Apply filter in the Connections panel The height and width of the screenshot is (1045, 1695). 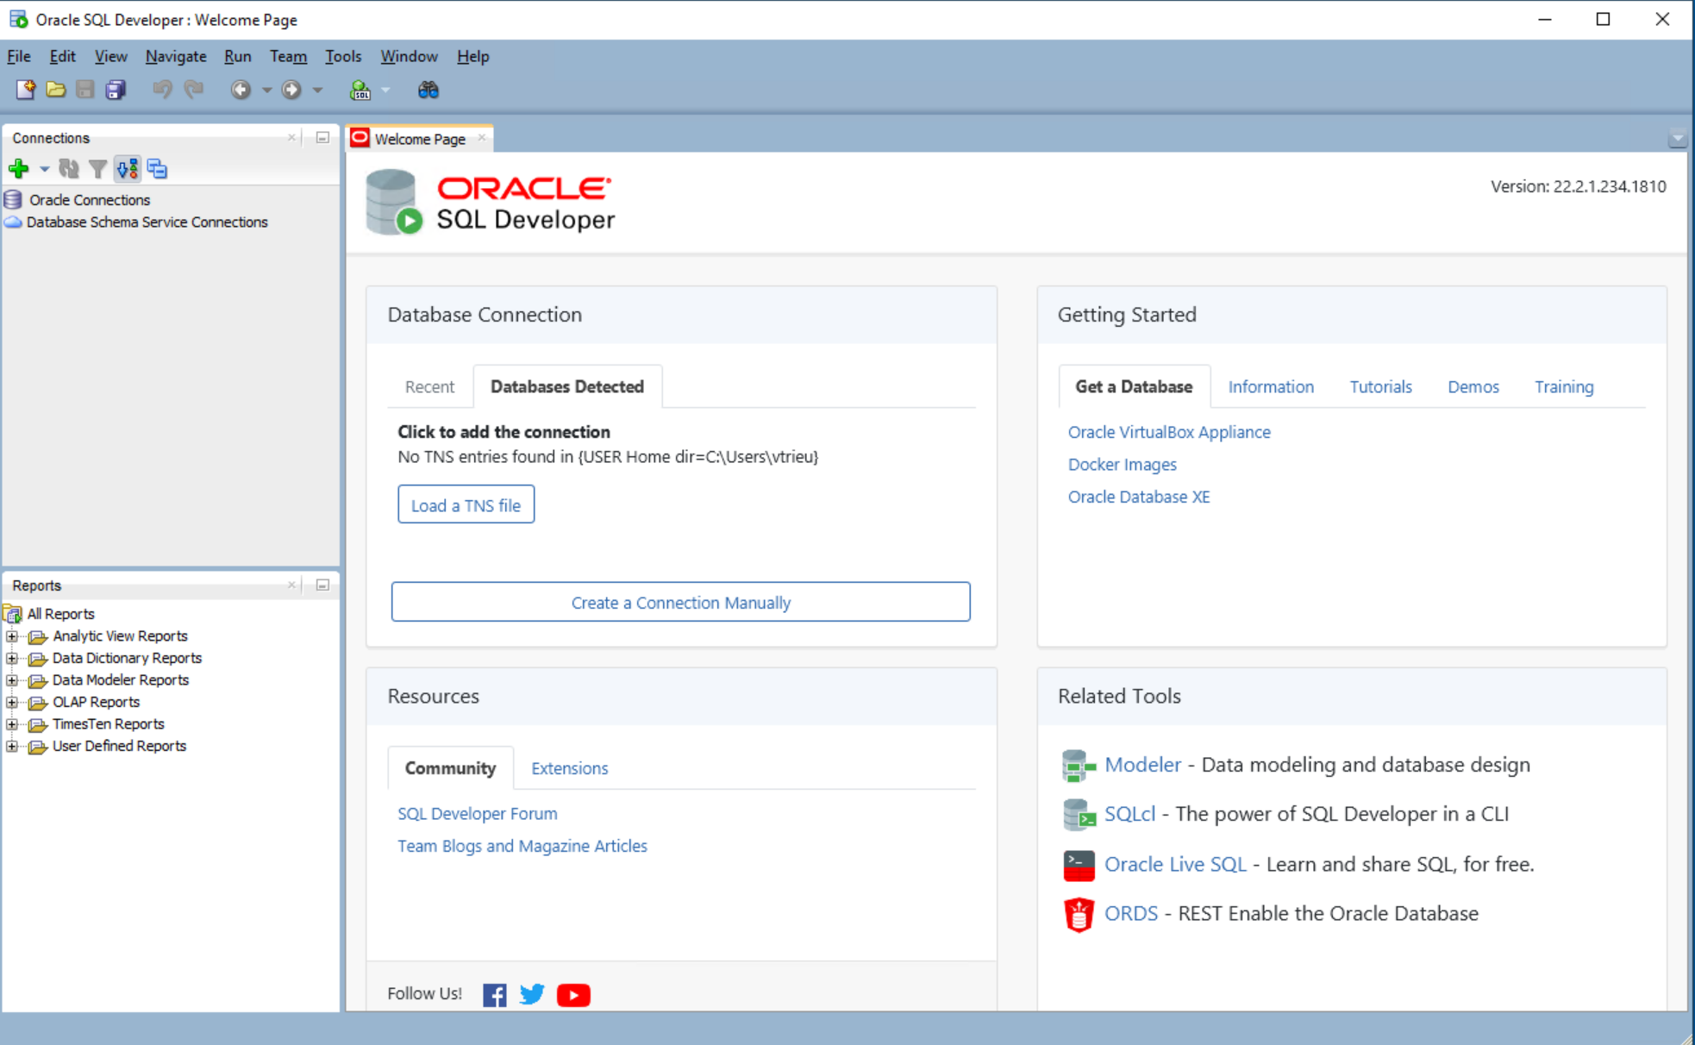point(98,169)
